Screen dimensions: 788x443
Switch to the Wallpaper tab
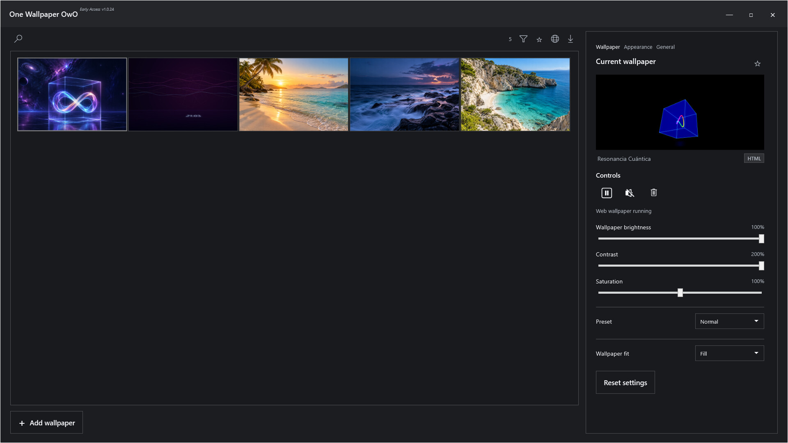[608, 47]
